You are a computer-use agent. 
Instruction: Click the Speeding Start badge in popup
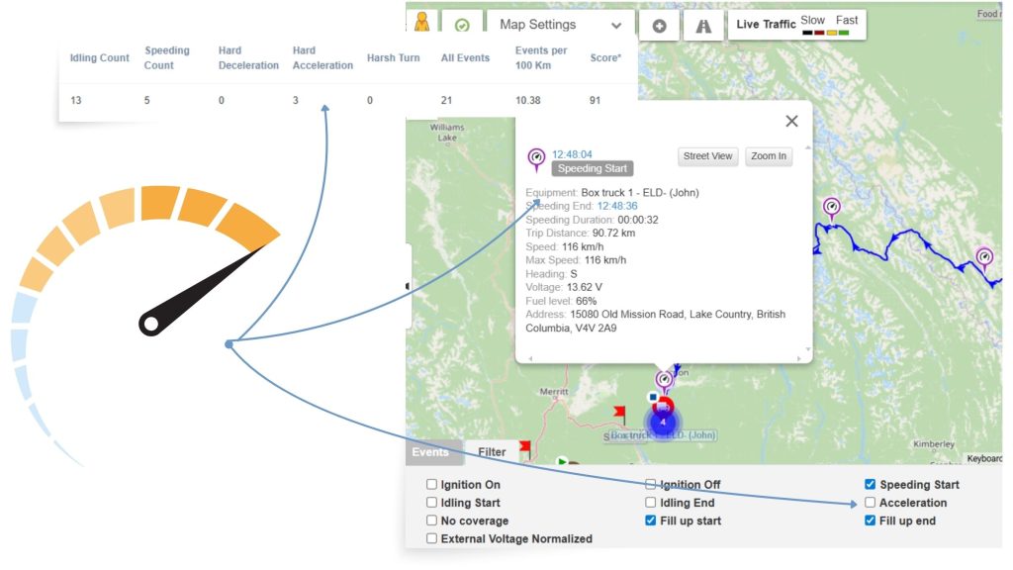pos(593,168)
